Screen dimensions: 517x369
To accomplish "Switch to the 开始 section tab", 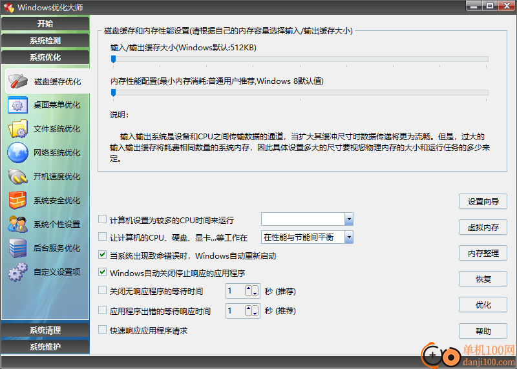I will coord(45,23).
